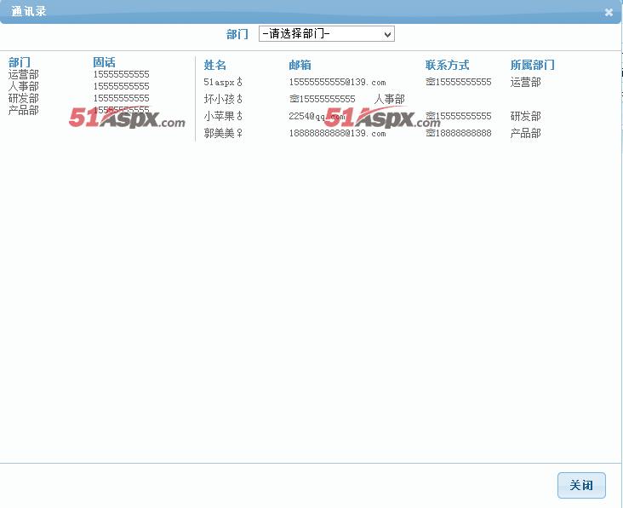Click phone number 18888888888 in 郭美美 row

pos(463,133)
